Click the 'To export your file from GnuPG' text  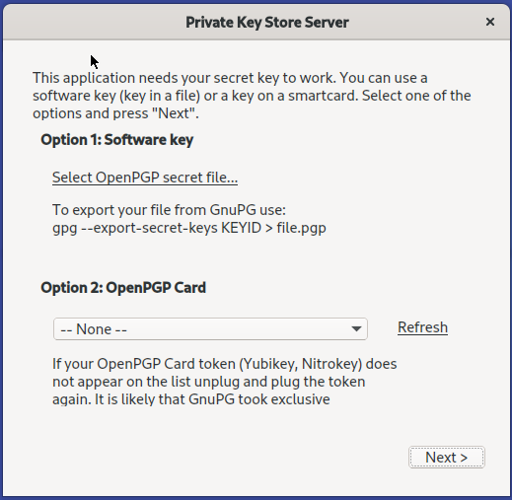(169, 210)
